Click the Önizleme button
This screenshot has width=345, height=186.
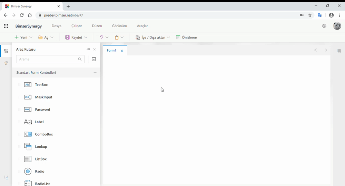[x=186, y=38]
